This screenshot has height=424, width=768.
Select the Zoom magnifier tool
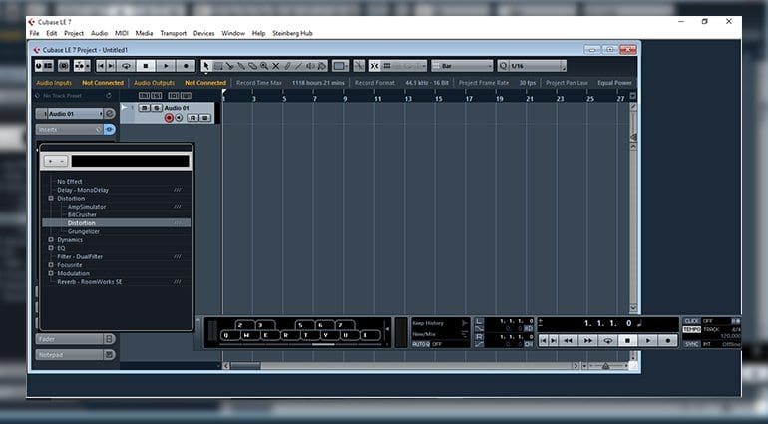coord(264,66)
